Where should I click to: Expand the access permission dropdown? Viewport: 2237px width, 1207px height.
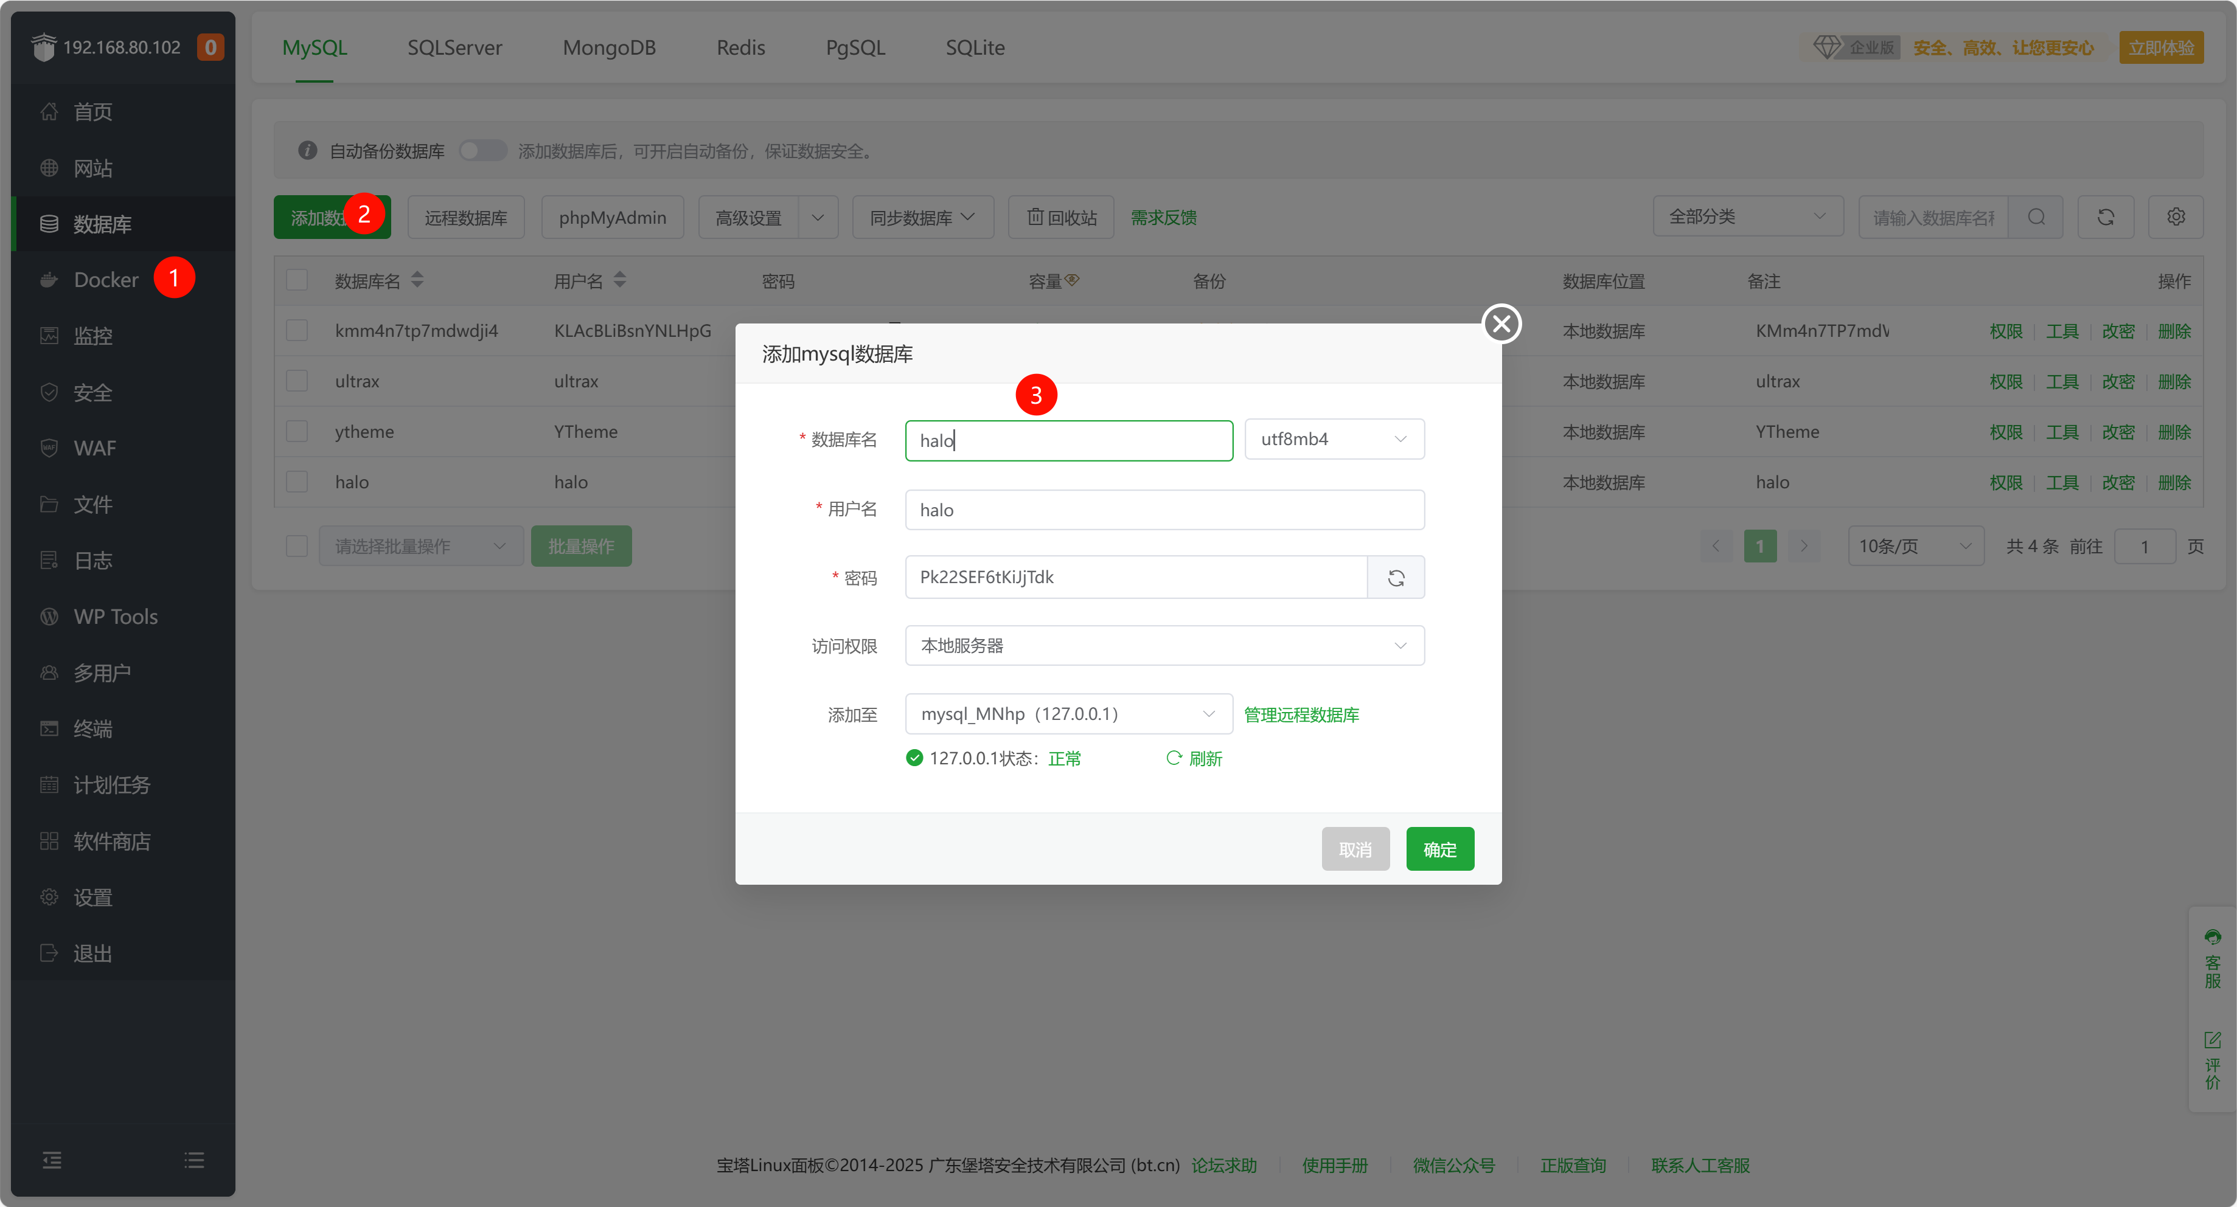tap(1164, 646)
